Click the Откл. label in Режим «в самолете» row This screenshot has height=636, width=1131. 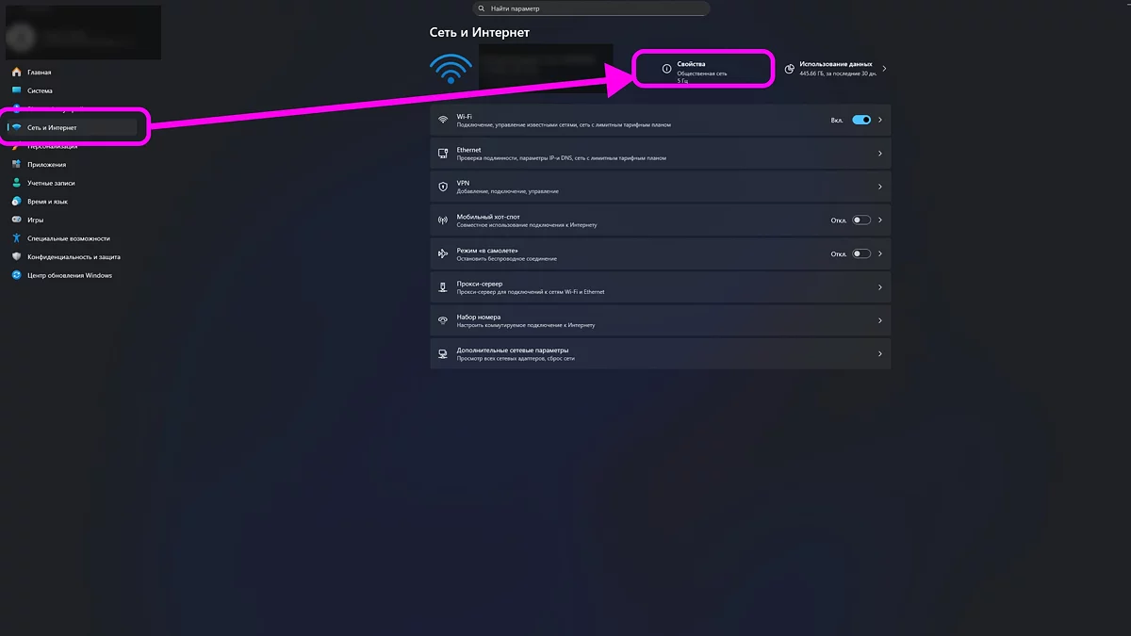point(838,254)
